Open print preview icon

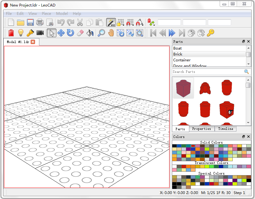50,22
